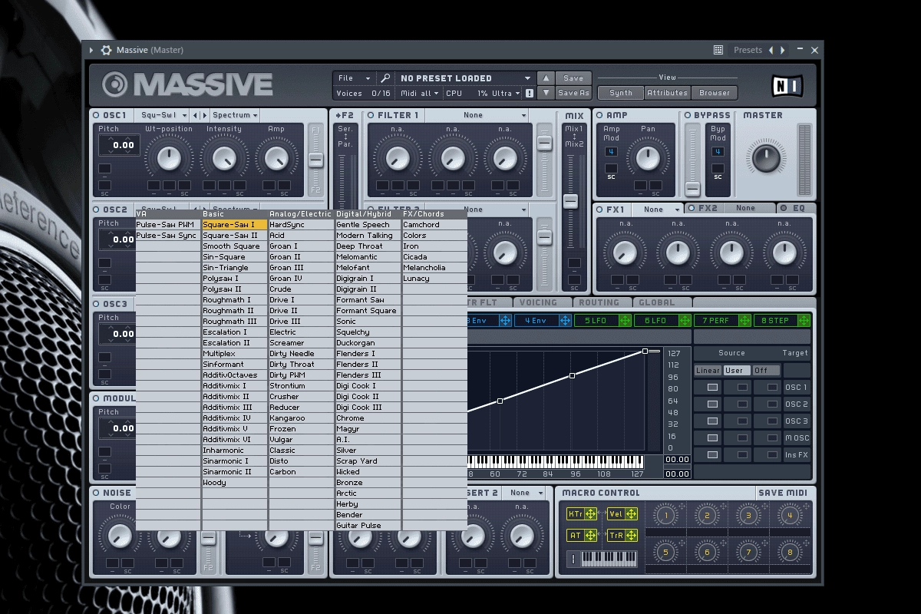Screen dimensions: 921x614
Task: Select next OSC1 wavetable arrow
Action: tap(204, 115)
